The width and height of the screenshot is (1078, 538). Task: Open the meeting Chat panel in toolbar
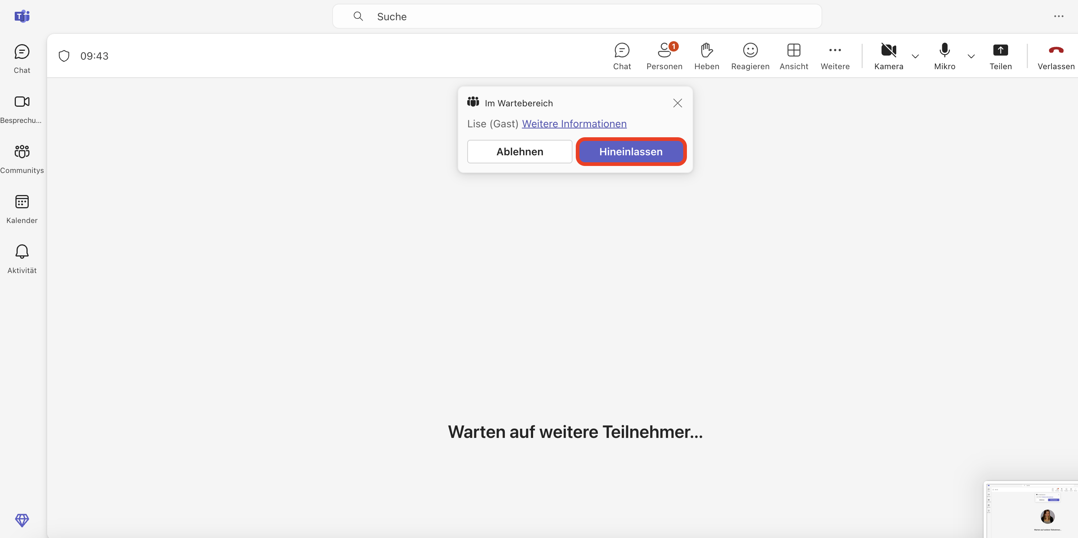pyautogui.click(x=621, y=56)
